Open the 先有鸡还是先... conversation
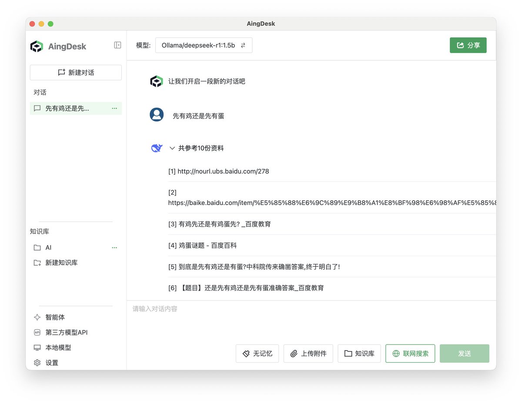 click(76, 109)
